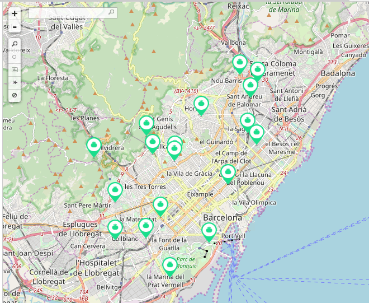Select the magnifier tool in the left toolbar
The width and height of the screenshot is (369, 303).
[x=15, y=44]
